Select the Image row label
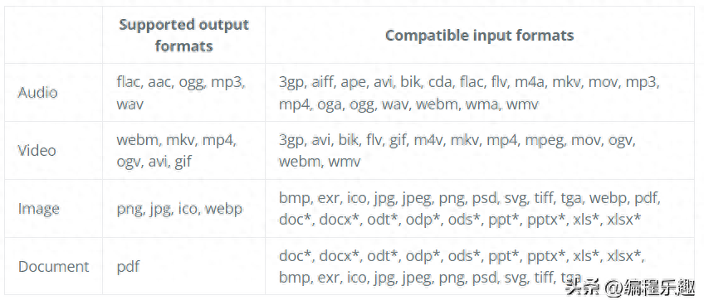This screenshot has height=305, width=704. click(x=39, y=209)
